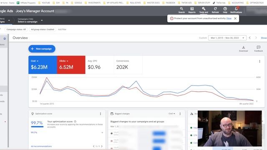Select the Conversions metric tile
Screen dimensions: 267x150
[128, 65]
